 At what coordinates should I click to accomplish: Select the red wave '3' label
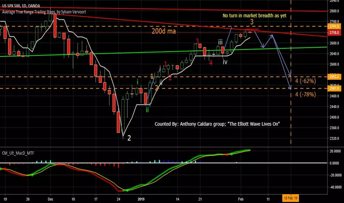(x=197, y=41)
